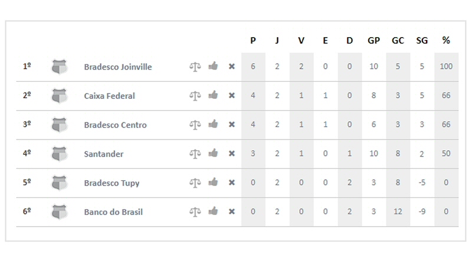Click the GP goals-for column header
Image resolution: width=472 pixels, height=262 pixels.
click(373, 40)
